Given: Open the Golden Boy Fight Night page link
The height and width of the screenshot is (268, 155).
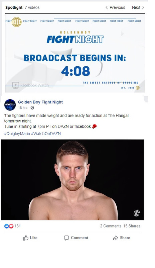Looking at the screenshot, I should tap(40, 102).
